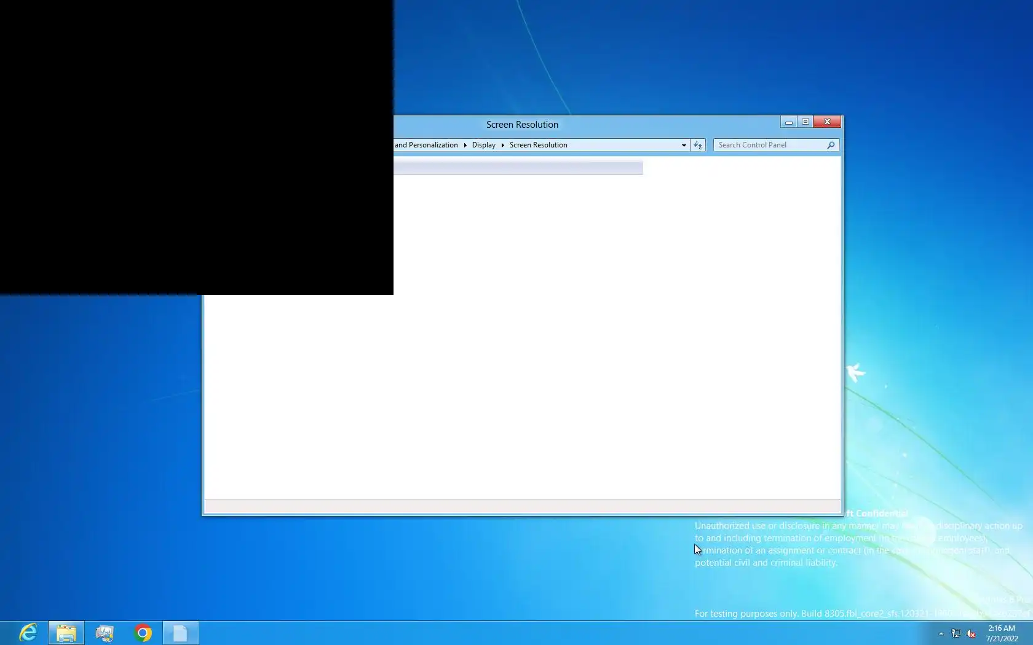This screenshot has width=1033, height=645.
Task: Click the search magnifier in Control Panel
Action: [831, 145]
